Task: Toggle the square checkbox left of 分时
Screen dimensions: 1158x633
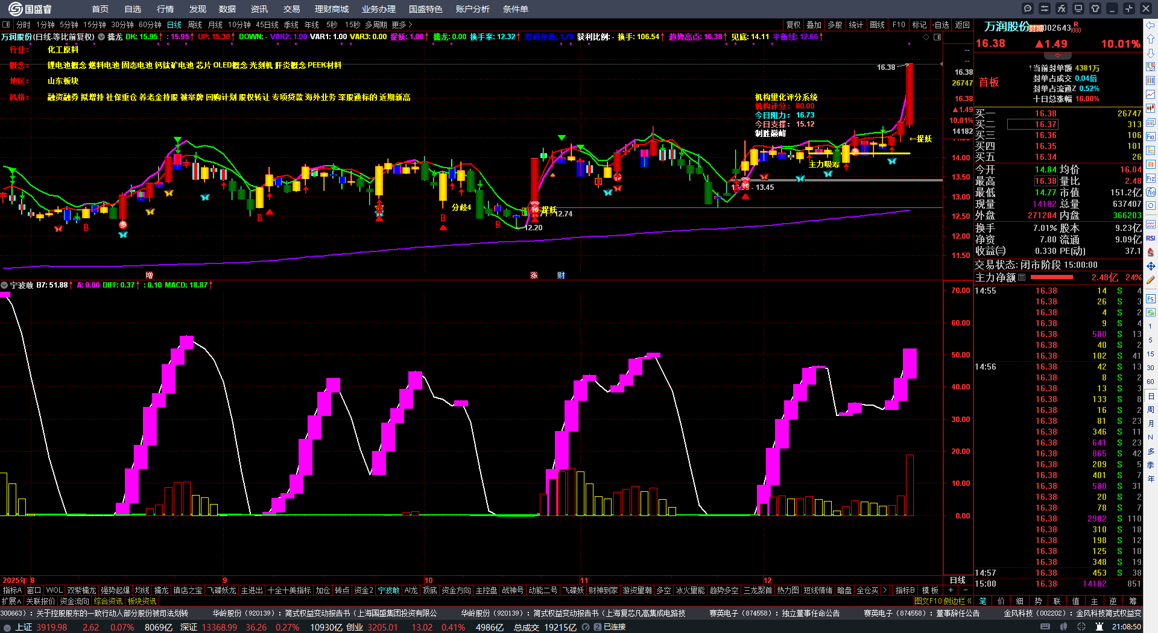Action: (6, 25)
